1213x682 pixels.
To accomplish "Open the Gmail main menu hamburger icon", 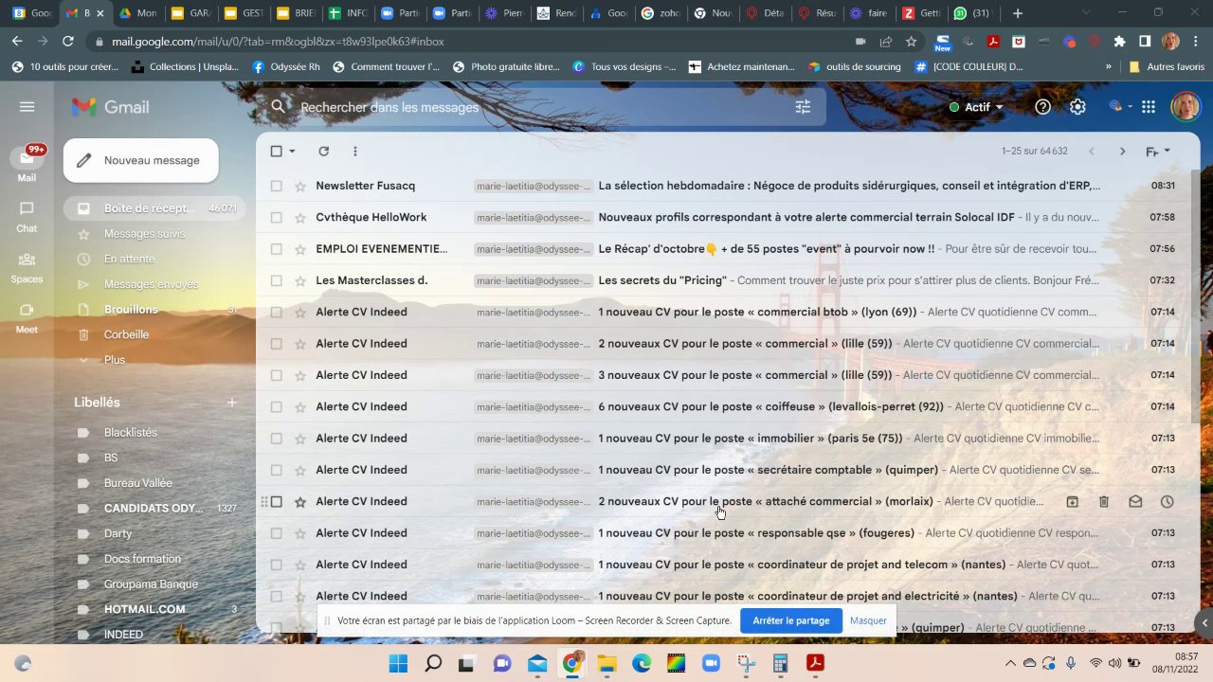I will (x=27, y=107).
